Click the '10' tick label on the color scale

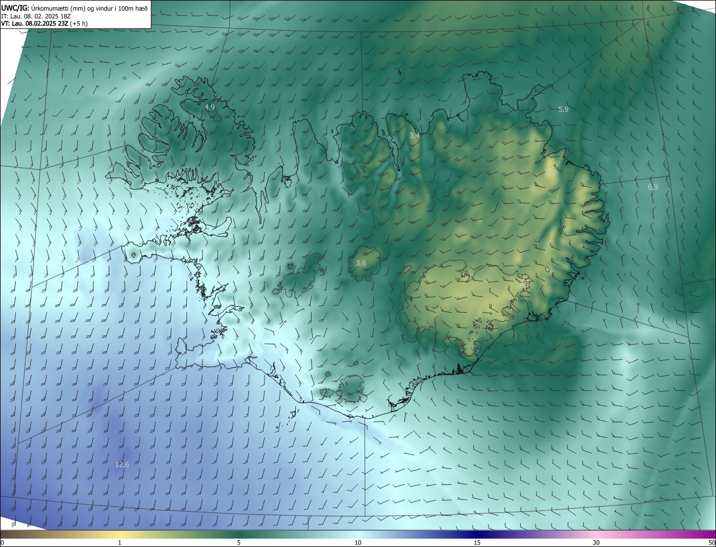click(x=358, y=543)
